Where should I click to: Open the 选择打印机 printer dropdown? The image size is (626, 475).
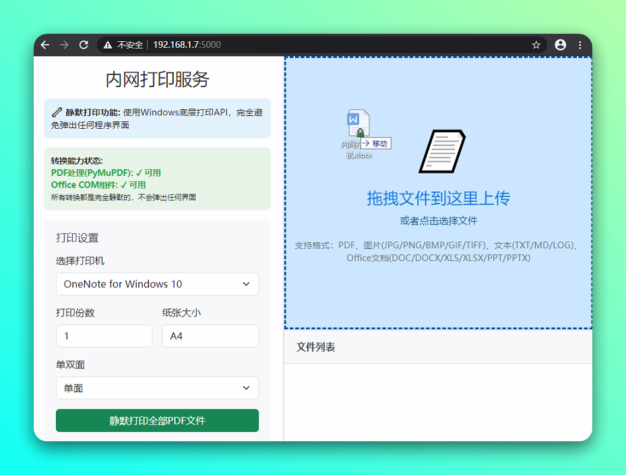[x=157, y=284]
